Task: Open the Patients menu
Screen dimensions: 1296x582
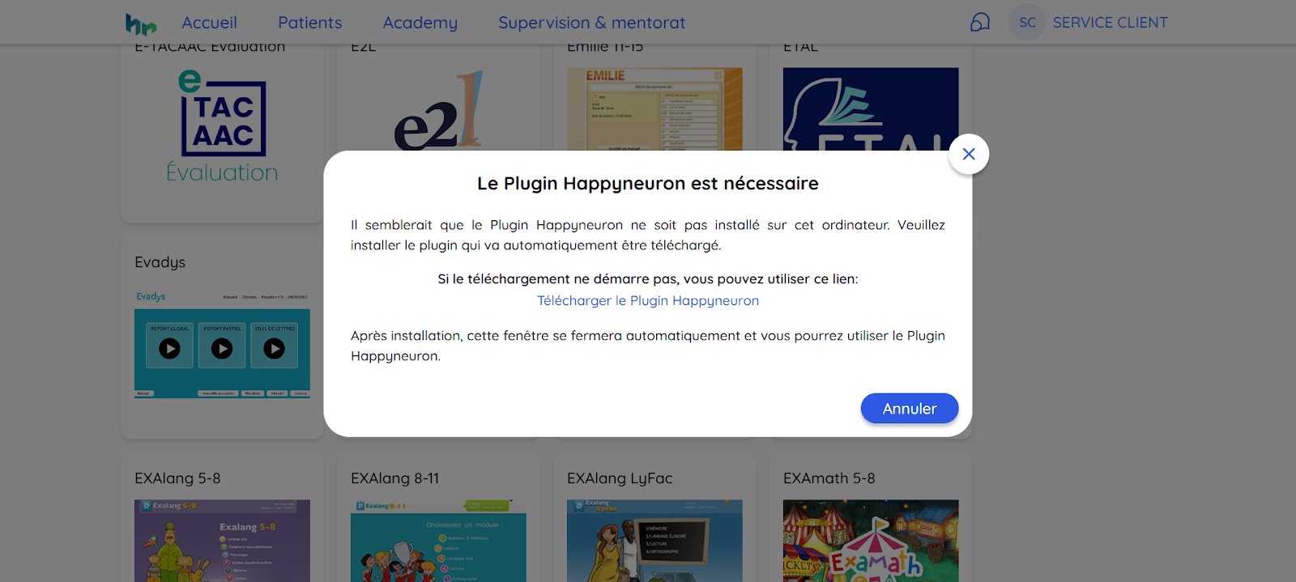Action: [309, 23]
